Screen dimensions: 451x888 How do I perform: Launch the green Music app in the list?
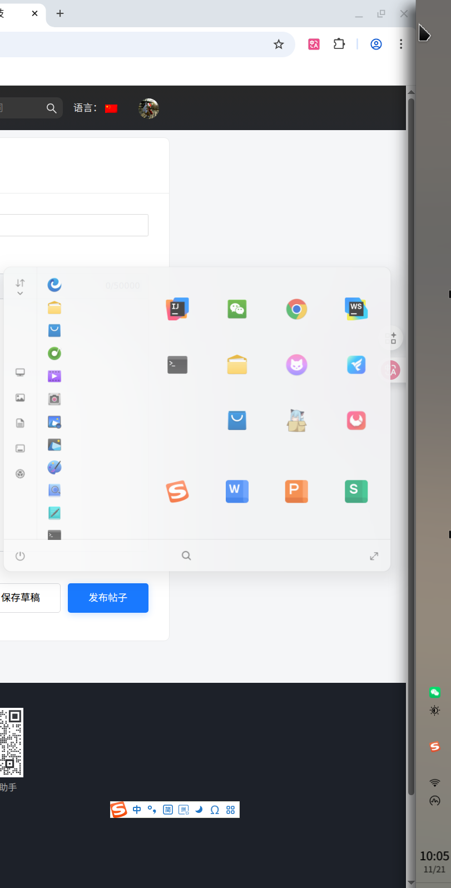54,353
